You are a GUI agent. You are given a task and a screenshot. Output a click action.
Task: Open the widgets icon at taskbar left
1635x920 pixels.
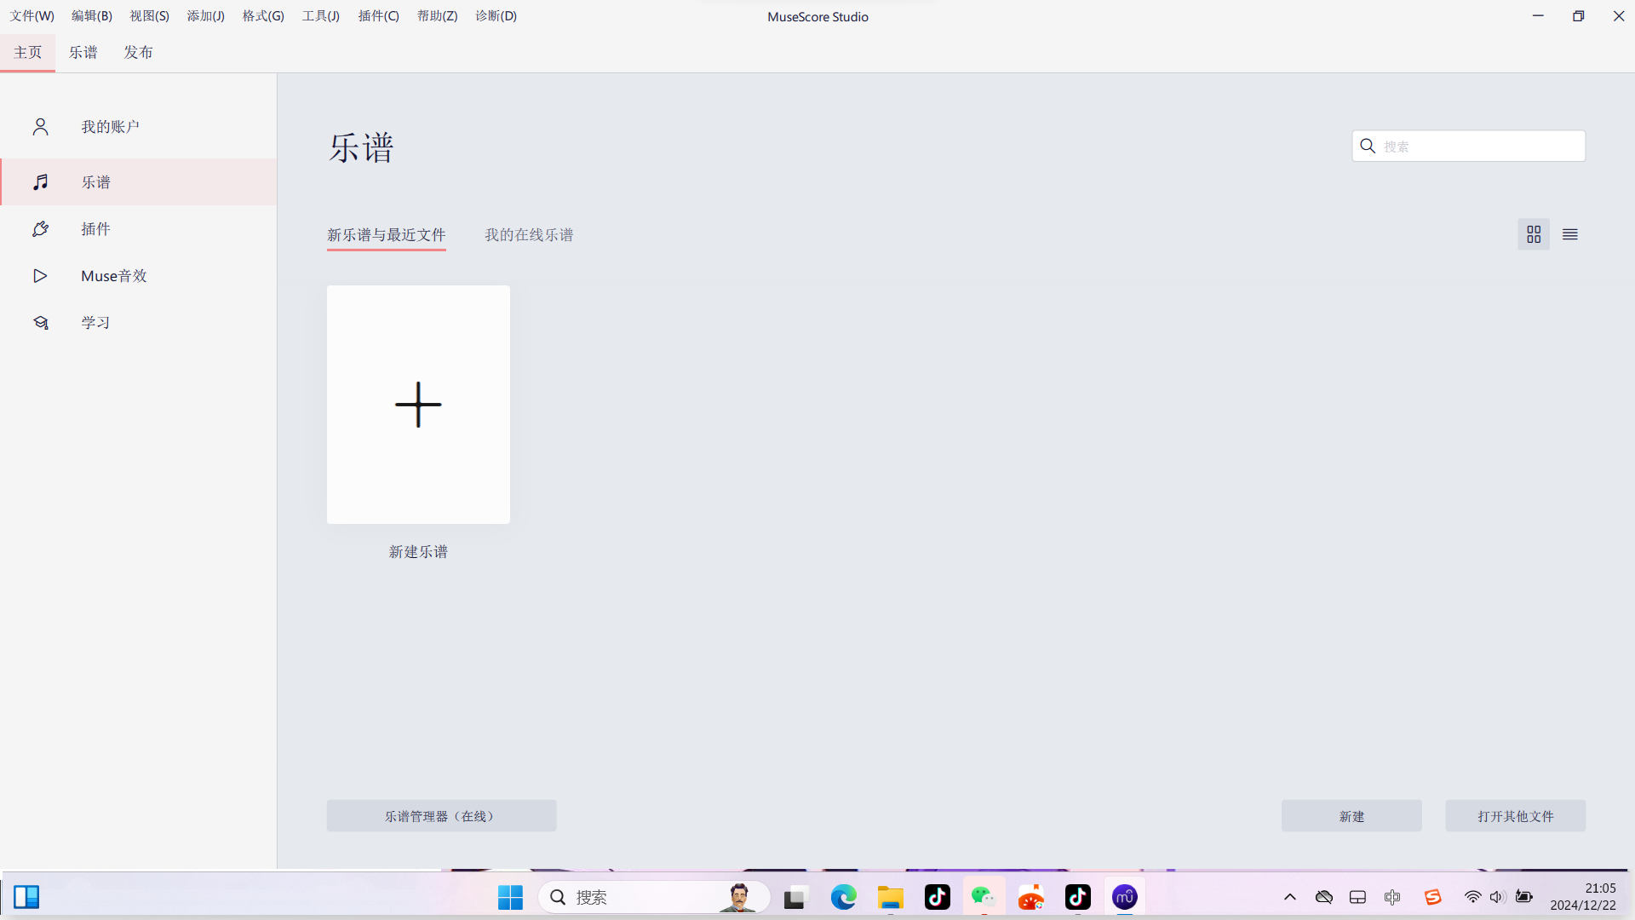point(26,897)
